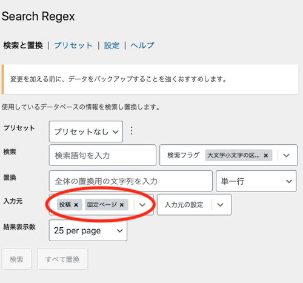Remove the 大文字小文字の区... search flag
This screenshot has height=283, width=303.
point(266,155)
